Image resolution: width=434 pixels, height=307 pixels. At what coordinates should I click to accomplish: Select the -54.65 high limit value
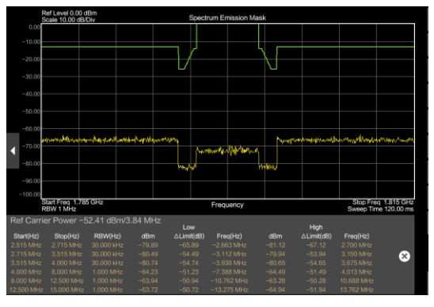[316, 263]
